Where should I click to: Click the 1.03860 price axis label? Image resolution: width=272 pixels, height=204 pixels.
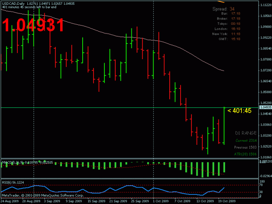(266, 125)
